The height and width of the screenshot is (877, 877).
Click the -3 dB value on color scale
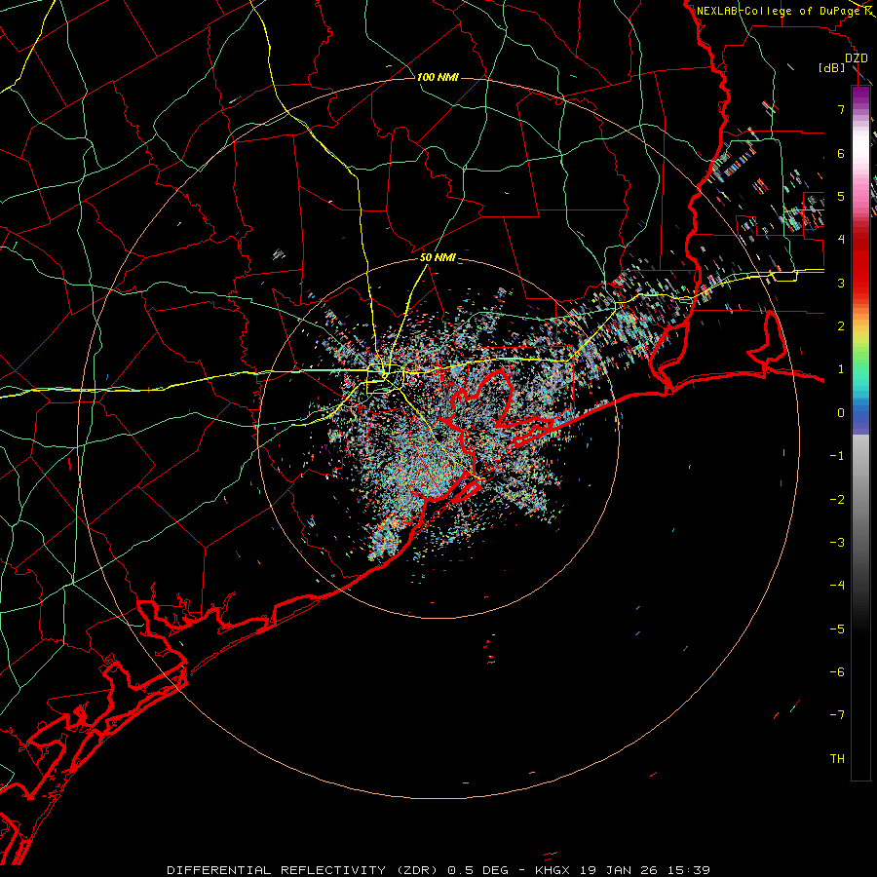pyautogui.click(x=837, y=542)
